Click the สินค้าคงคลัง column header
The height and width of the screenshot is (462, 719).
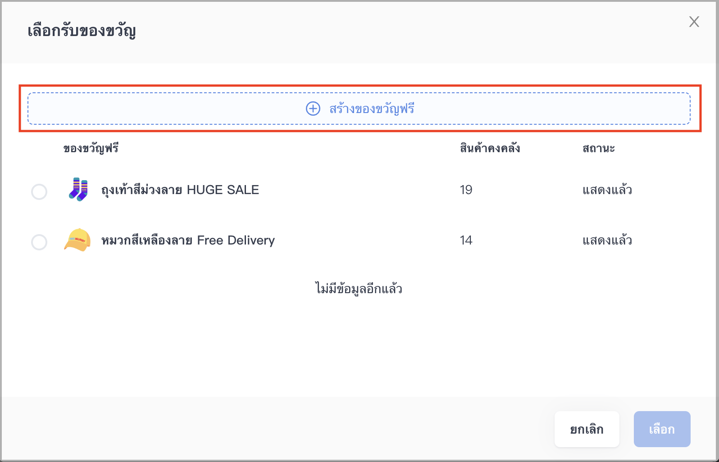pos(490,149)
